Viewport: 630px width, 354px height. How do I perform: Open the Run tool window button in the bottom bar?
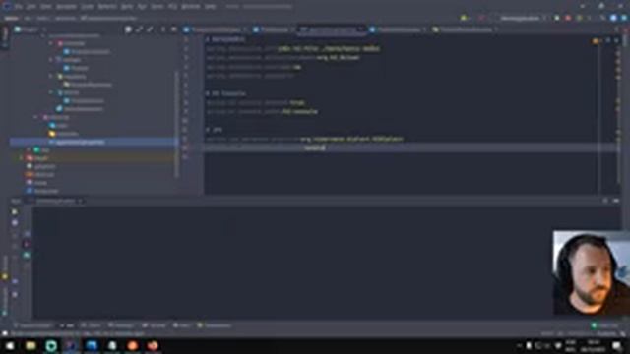tap(67, 325)
